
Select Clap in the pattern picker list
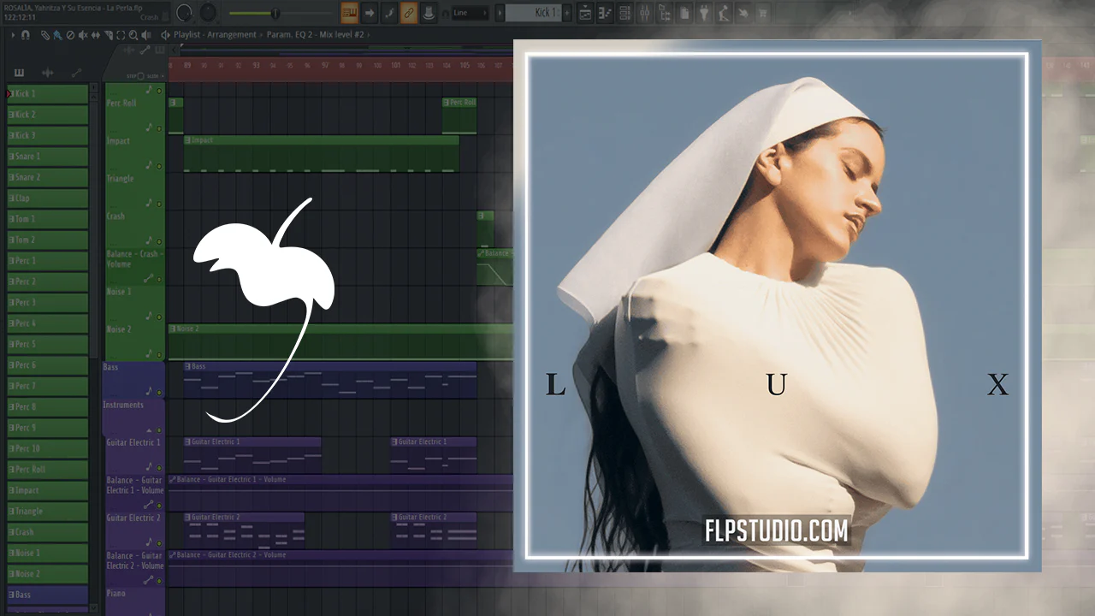point(47,198)
